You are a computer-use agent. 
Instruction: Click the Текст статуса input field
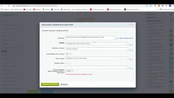pyautogui.click(x=97, y=58)
